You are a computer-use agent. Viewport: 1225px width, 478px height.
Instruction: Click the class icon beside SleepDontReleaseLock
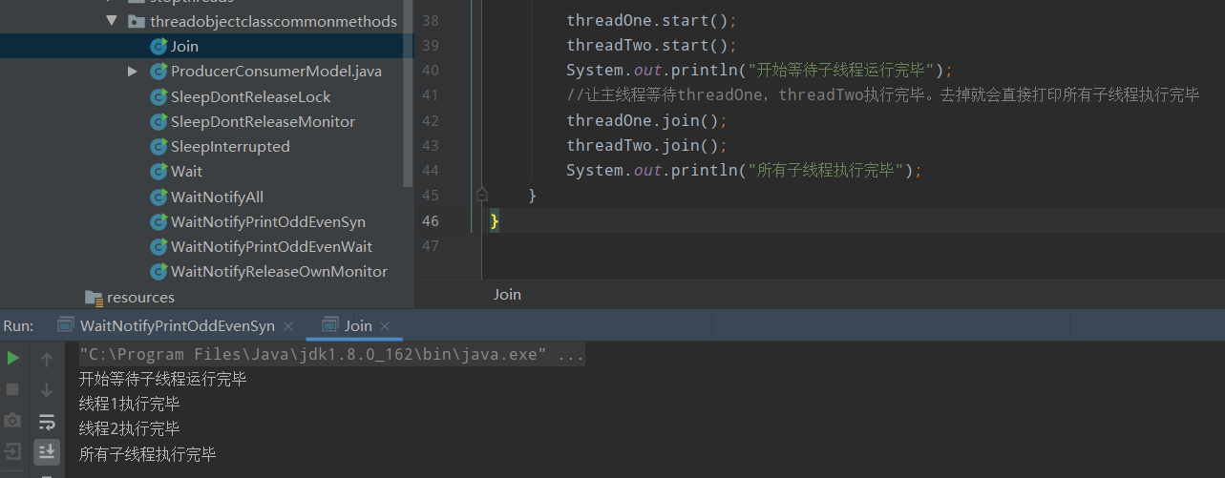point(158,96)
